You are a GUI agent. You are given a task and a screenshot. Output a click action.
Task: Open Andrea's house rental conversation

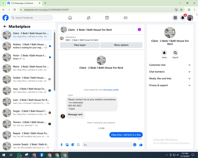[x=27, y=46]
